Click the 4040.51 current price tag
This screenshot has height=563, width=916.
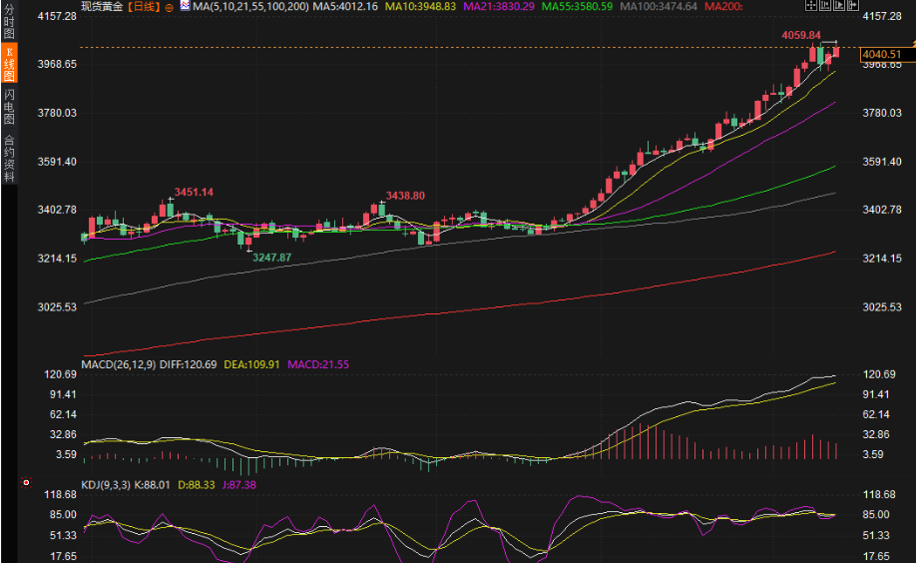pos(881,55)
